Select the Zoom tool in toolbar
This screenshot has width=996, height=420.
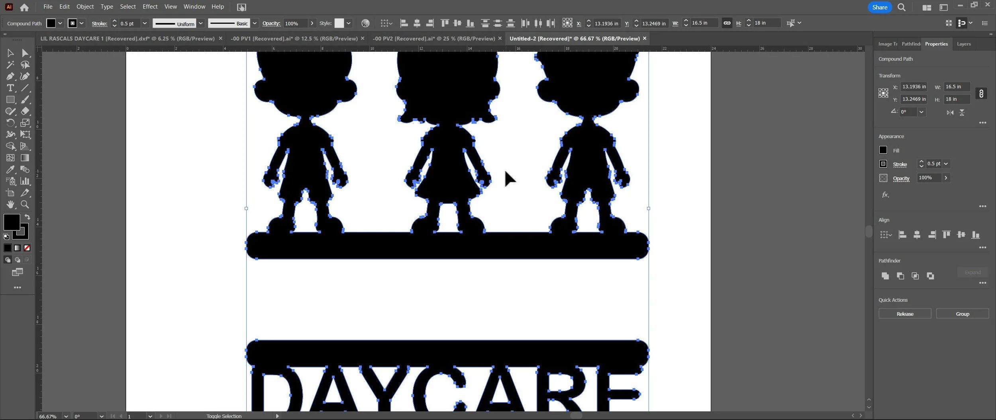(x=25, y=205)
